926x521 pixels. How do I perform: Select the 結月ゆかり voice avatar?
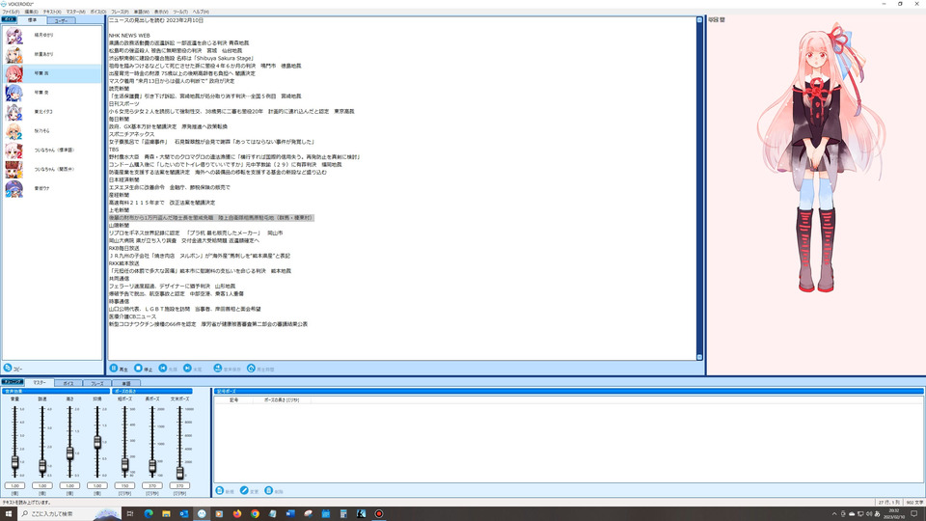click(14, 36)
